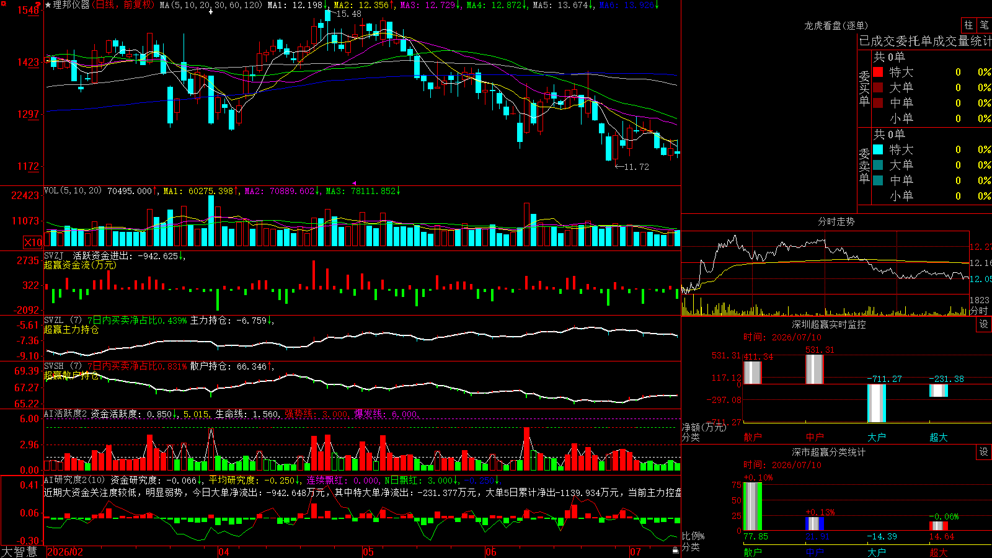Image resolution: width=992 pixels, height=558 pixels.
Task: Click the MA(5,10,20,30,60,120) indicator parameters
Action: 211,5
